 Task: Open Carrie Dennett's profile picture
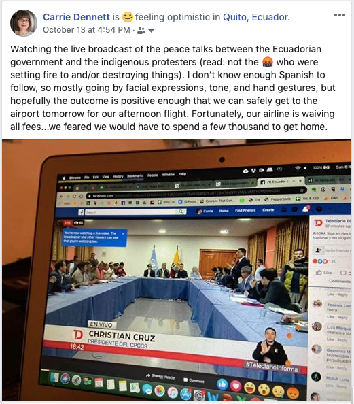(x=23, y=23)
